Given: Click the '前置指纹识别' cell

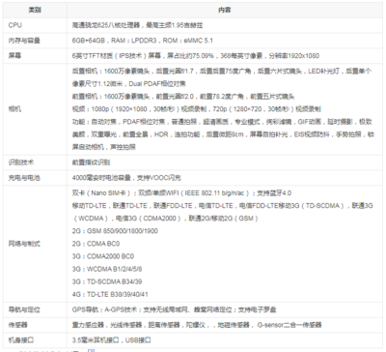Looking at the screenshot, I should tap(91, 162).
